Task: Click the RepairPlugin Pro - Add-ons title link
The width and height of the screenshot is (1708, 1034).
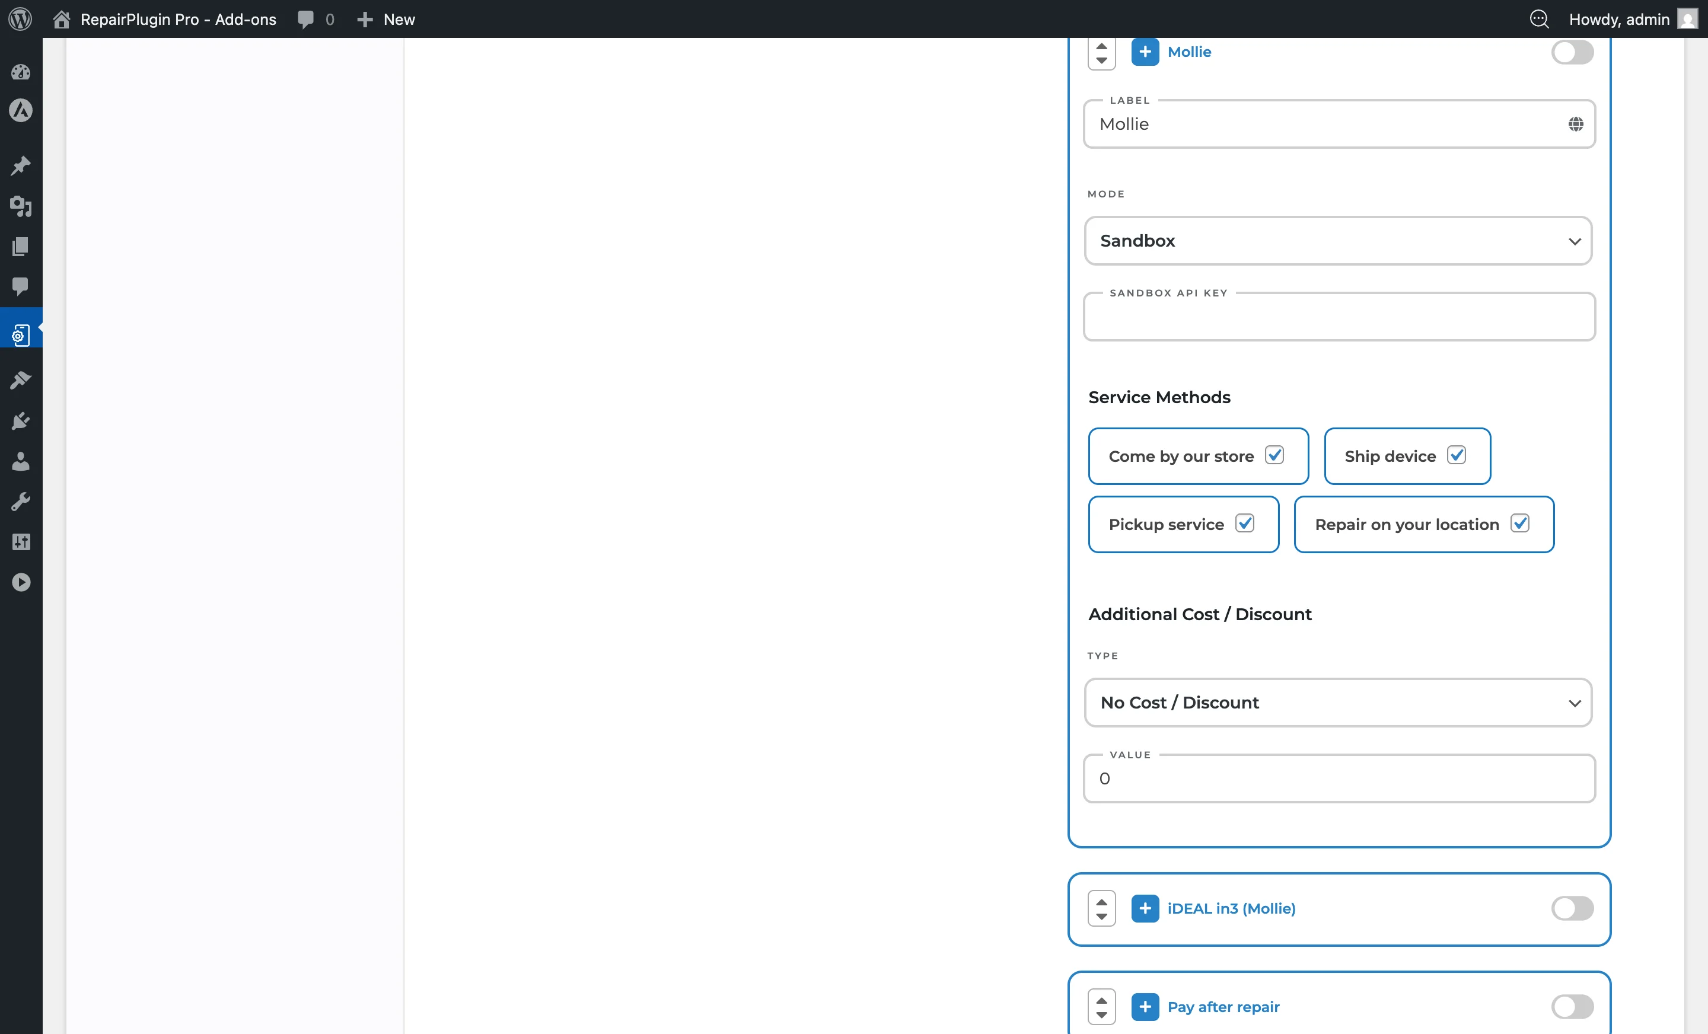Action: tap(177, 19)
